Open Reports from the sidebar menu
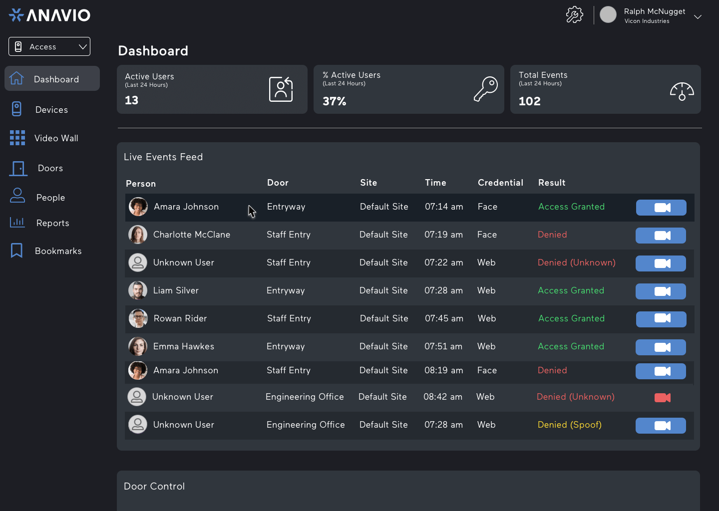 53,223
